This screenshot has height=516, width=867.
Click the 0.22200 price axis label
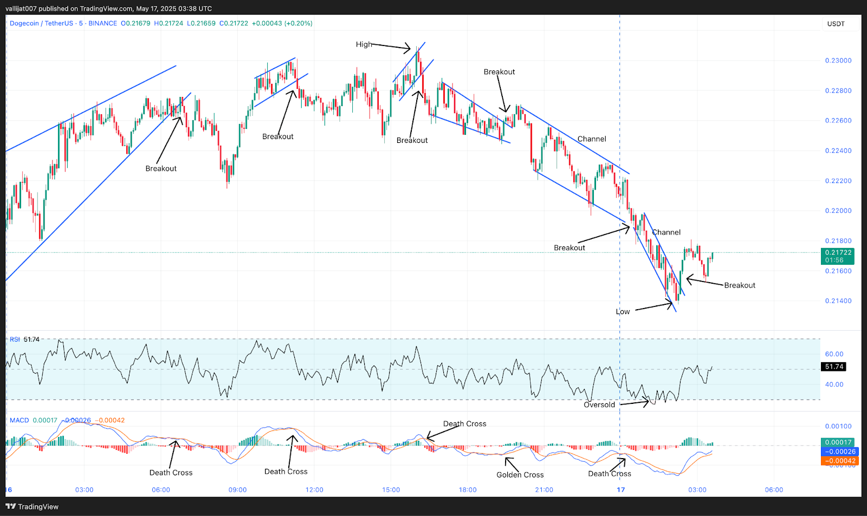(838, 181)
